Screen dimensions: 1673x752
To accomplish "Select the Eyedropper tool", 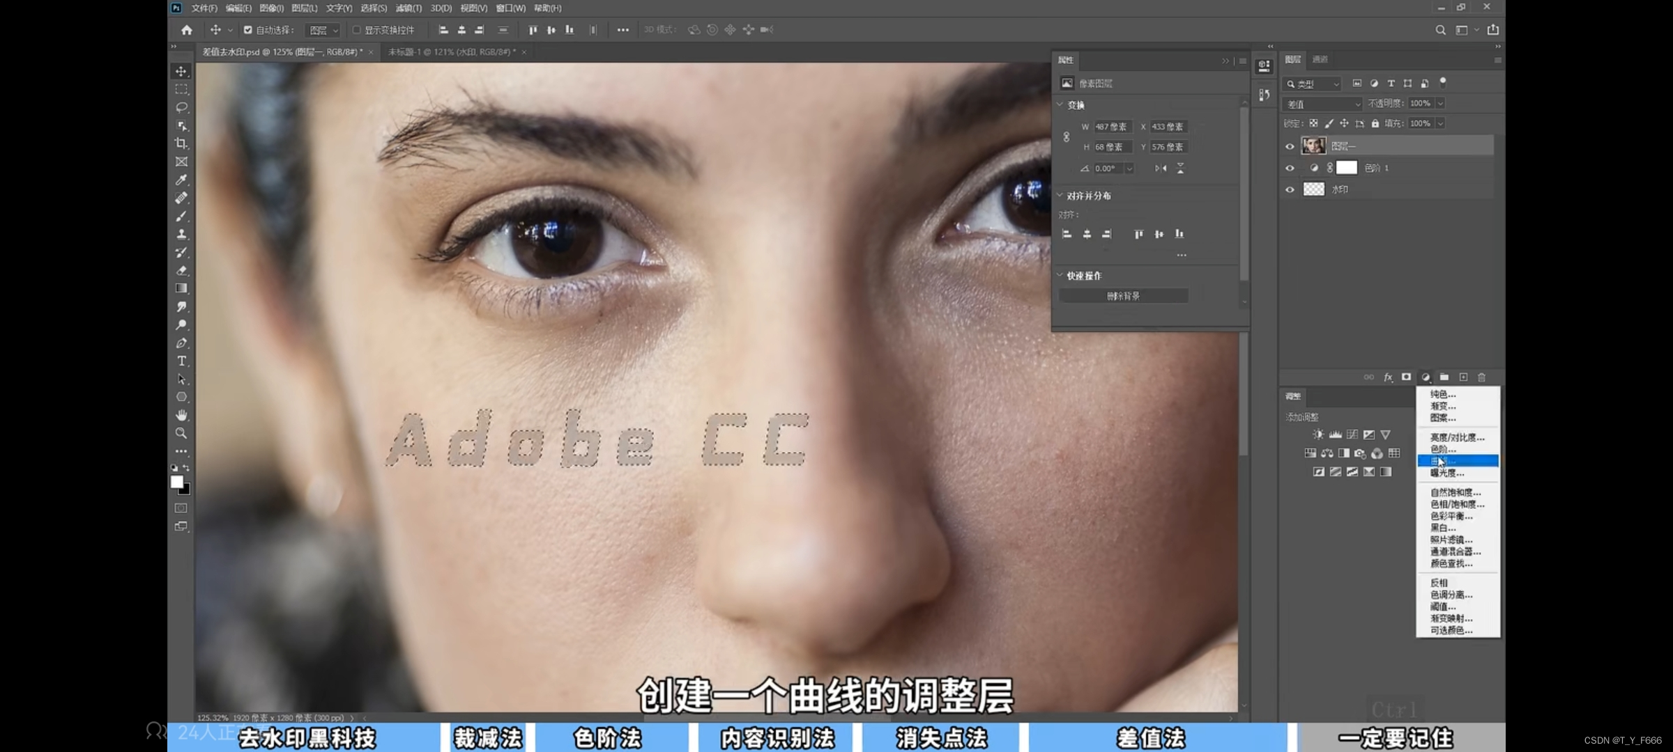I will click(181, 180).
